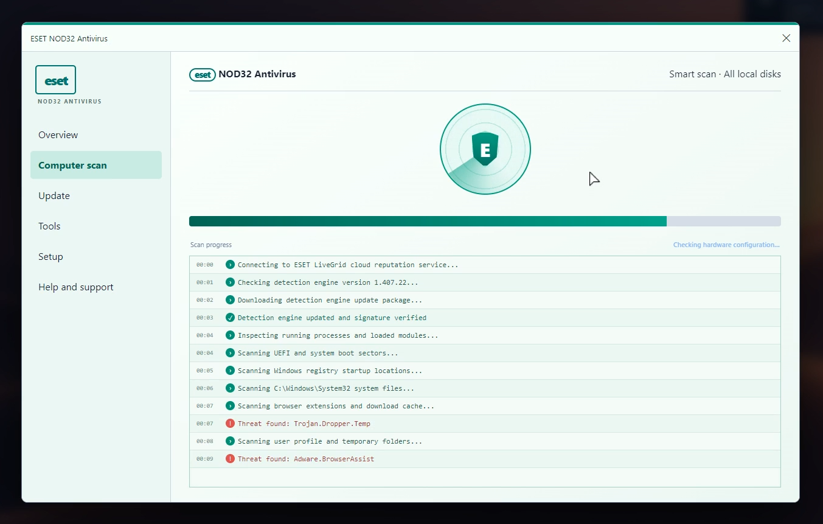Click the 00:03 timestamp in the scan log
Image resolution: width=823 pixels, height=524 pixels.
[x=205, y=318]
